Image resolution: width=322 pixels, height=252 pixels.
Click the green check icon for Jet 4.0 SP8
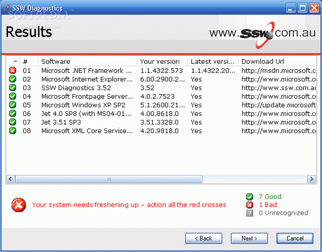(12, 113)
